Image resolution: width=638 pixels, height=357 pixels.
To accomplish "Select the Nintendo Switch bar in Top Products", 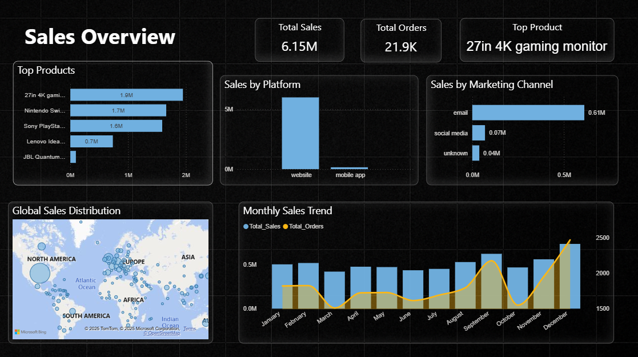I will (x=118, y=110).
